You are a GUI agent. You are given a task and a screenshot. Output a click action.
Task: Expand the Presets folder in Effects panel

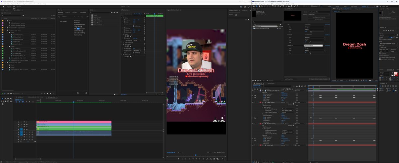(x=90, y=15)
